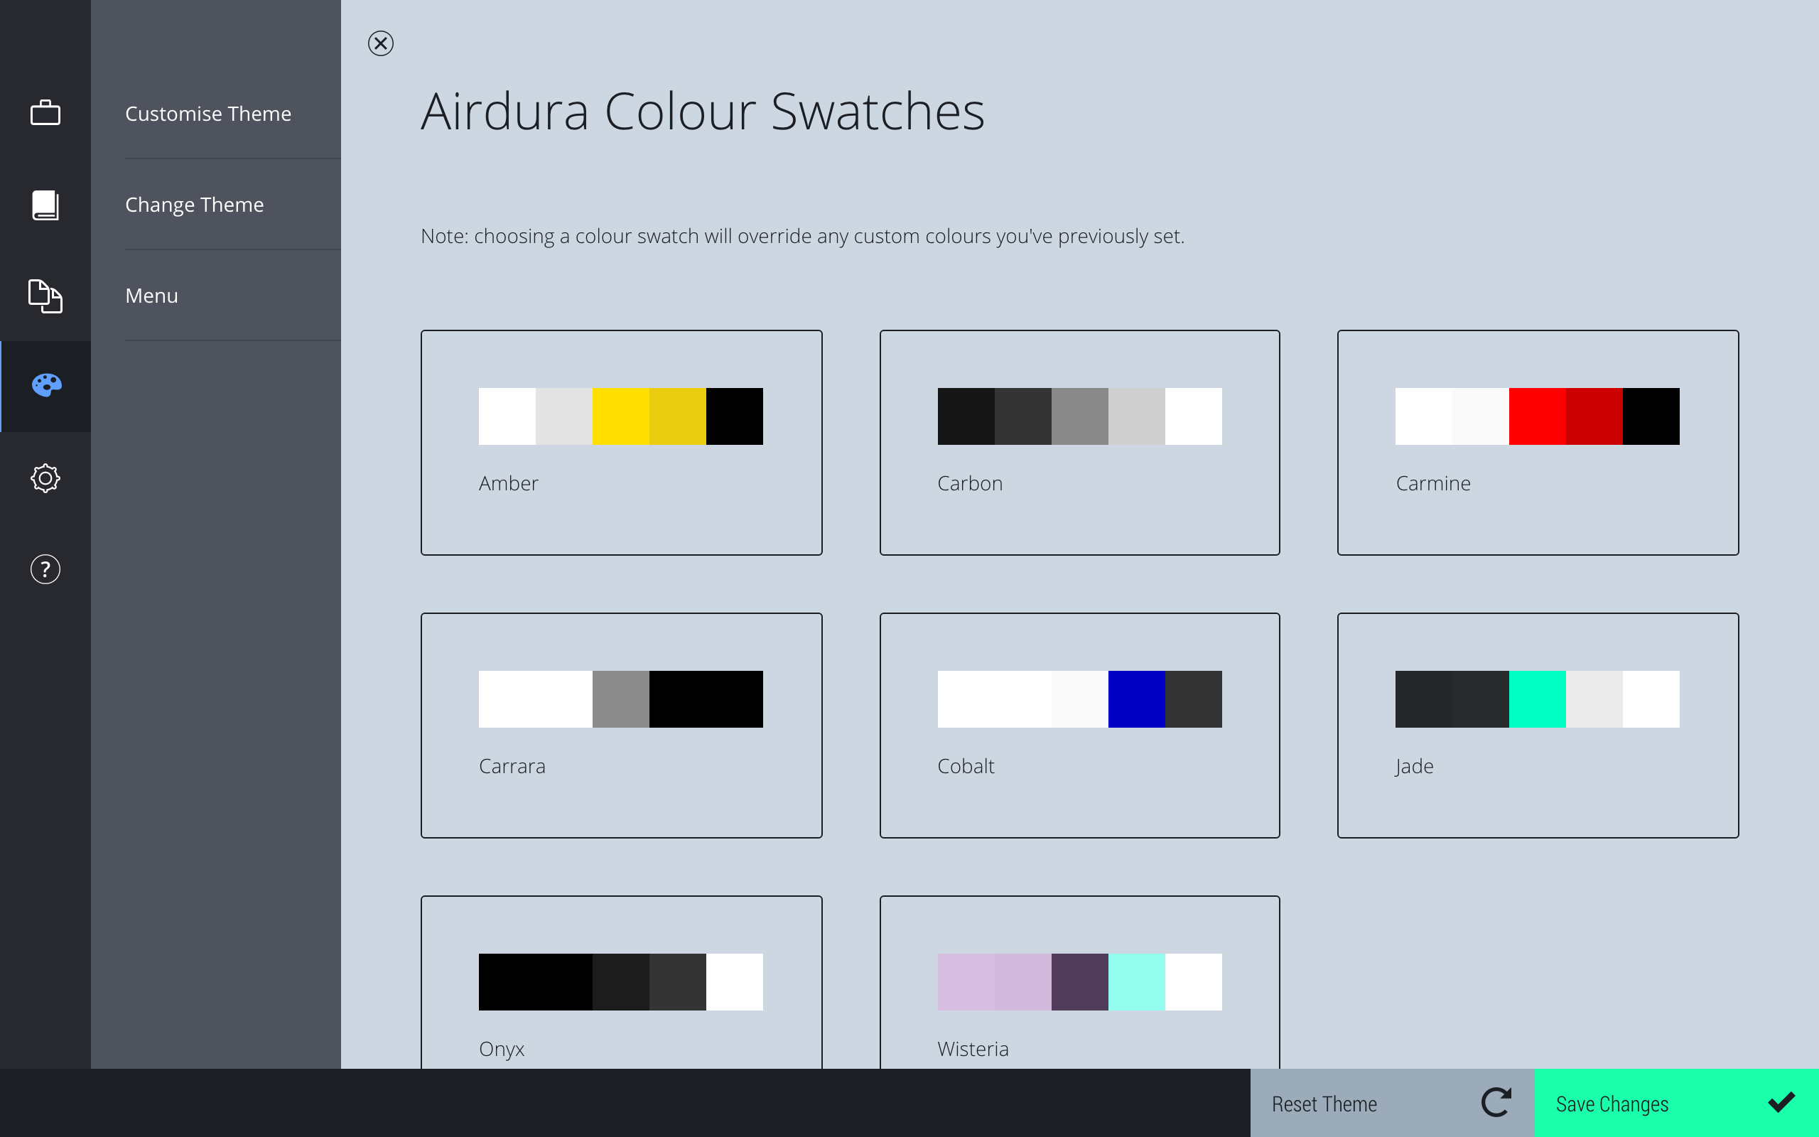Click the Reset Theme circular arrow icon
The image size is (1819, 1137).
pos(1495,1102)
